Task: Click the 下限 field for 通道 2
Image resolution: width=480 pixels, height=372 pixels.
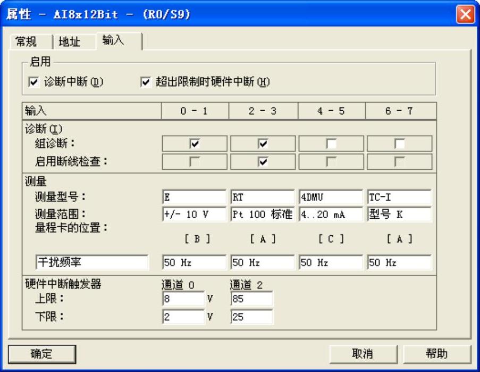Action: click(x=251, y=317)
